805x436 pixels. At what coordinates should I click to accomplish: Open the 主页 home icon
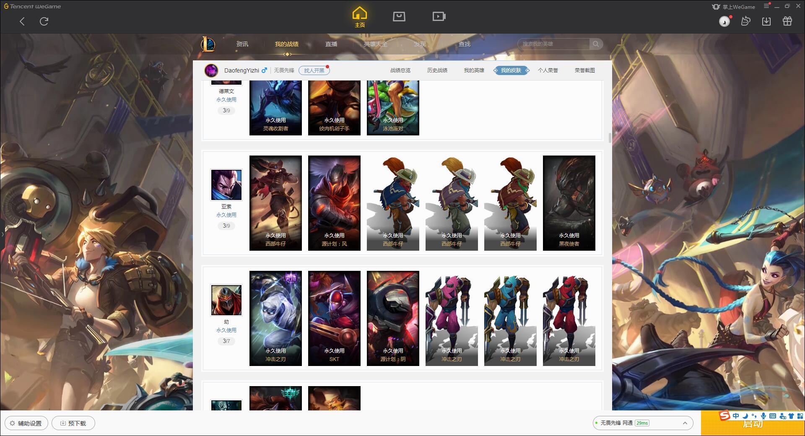360,17
